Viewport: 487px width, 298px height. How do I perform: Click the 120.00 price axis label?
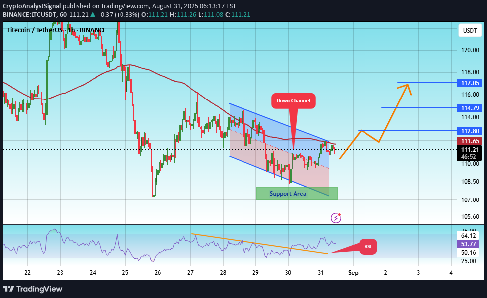click(470, 50)
